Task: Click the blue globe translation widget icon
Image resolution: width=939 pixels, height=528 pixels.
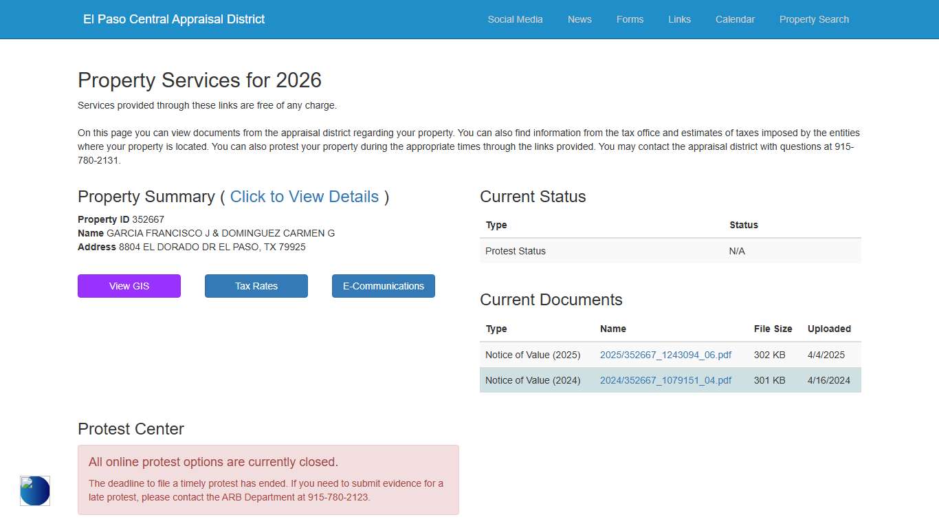Action: tap(34, 491)
